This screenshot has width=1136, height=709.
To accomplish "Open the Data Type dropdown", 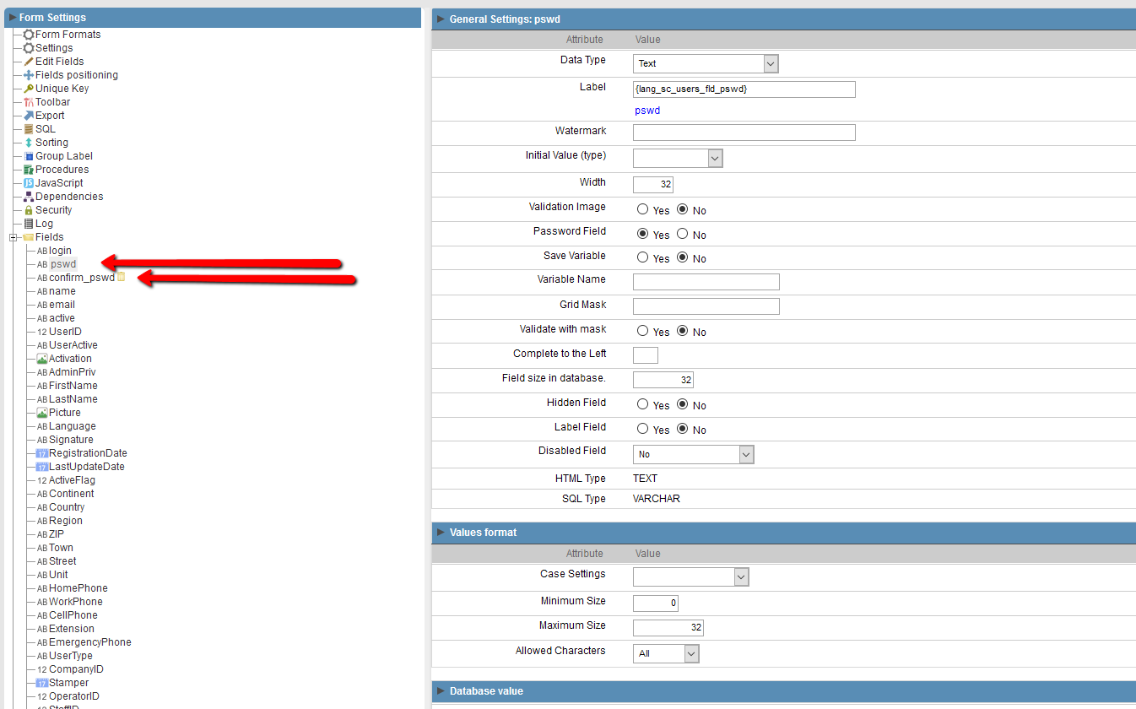I will [706, 63].
